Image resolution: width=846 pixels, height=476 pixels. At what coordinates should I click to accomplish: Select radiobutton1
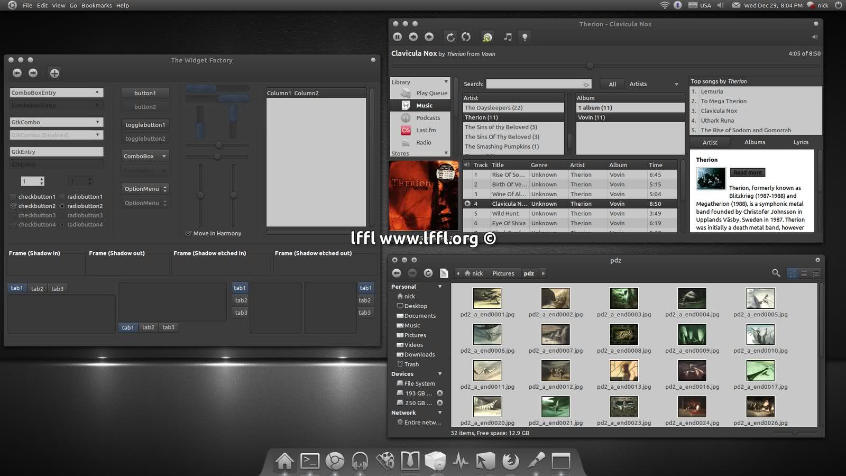click(62, 197)
